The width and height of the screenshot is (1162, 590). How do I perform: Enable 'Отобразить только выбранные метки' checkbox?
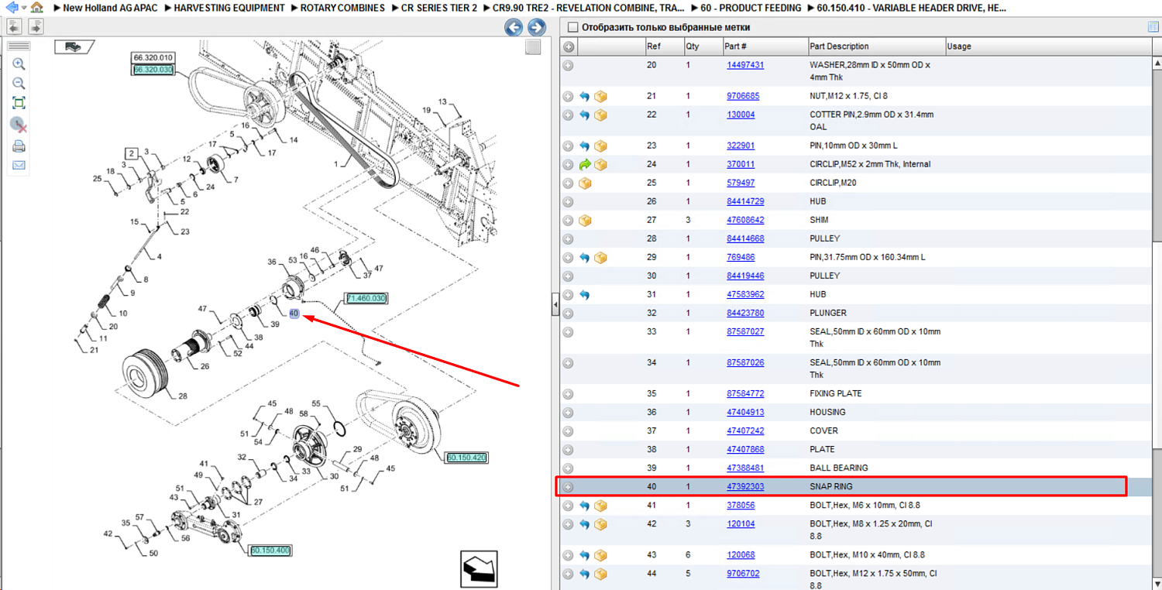(x=573, y=27)
